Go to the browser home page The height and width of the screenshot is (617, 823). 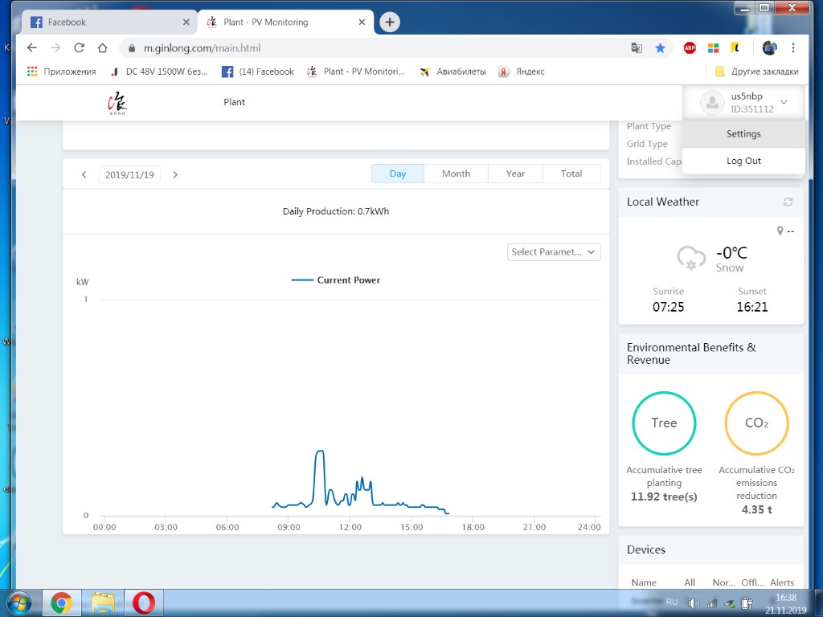pyautogui.click(x=102, y=47)
